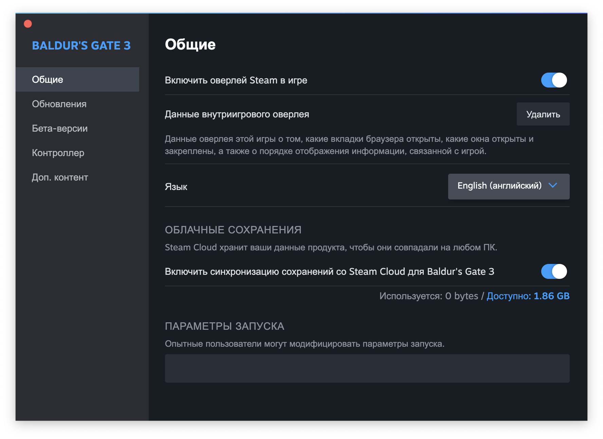Click the blue chevron in the language selector
Image resolution: width=603 pixels, height=439 pixels.
point(553,186)
